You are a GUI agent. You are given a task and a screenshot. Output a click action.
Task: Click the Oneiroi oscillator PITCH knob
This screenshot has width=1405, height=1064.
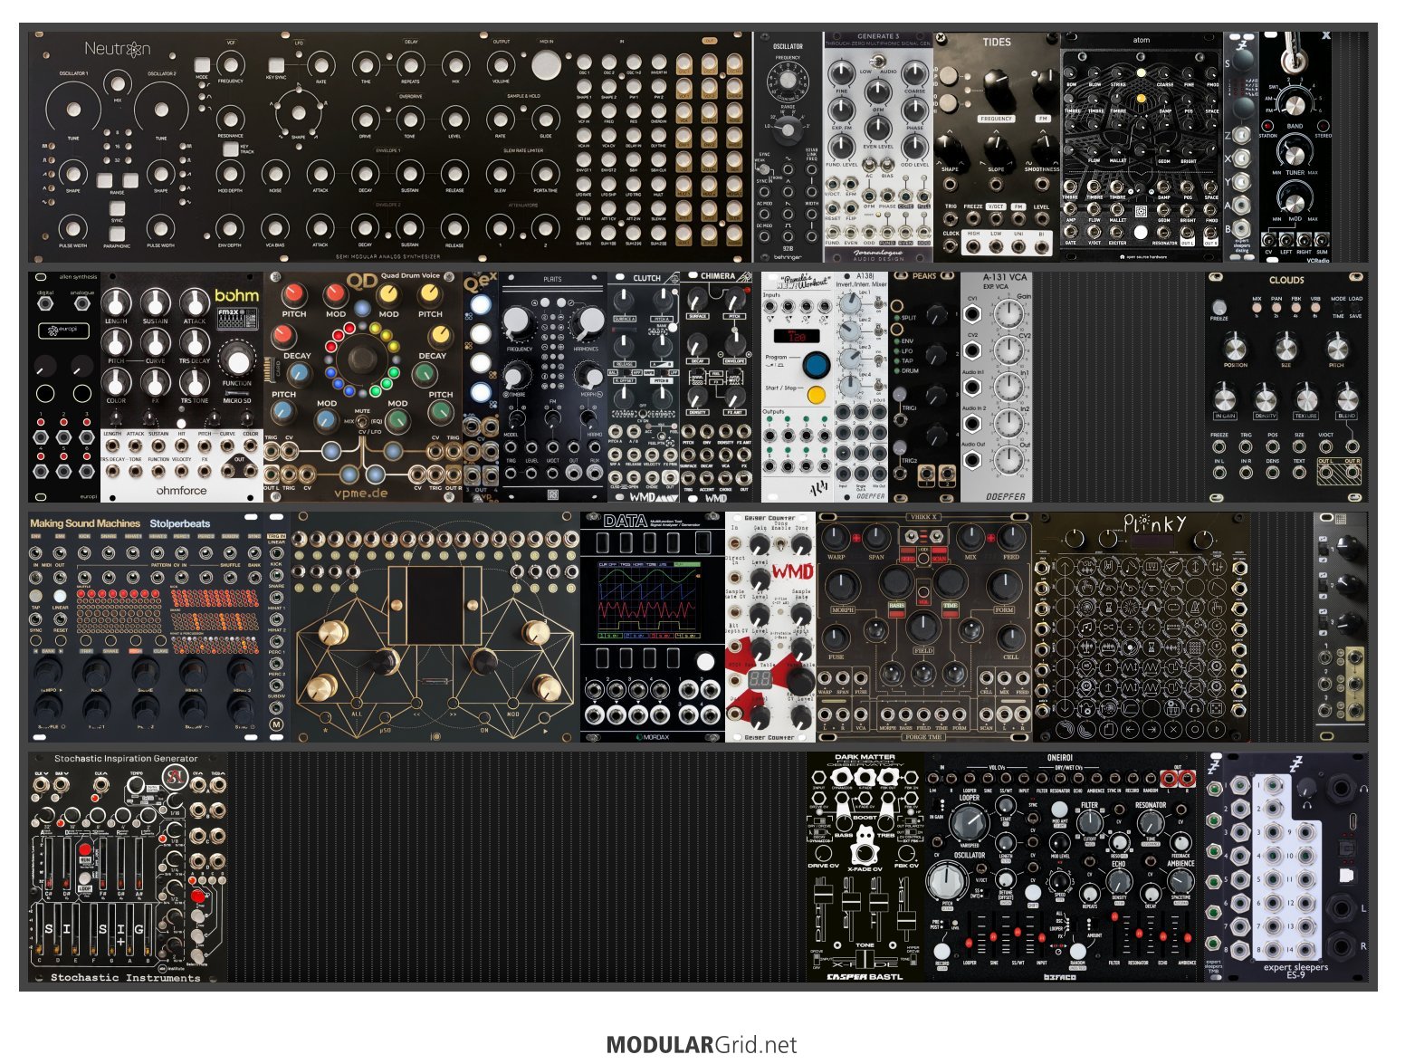tap(947, 880)
